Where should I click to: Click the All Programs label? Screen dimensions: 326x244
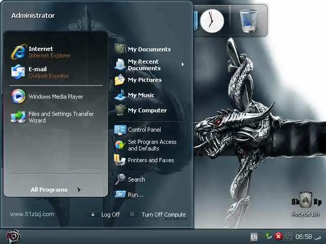click(49, 190)
